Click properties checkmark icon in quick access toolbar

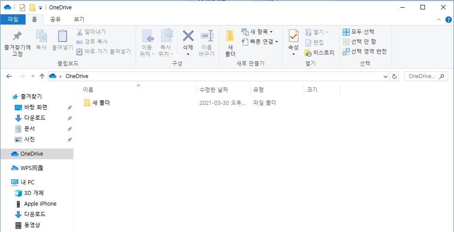point(22,8)
